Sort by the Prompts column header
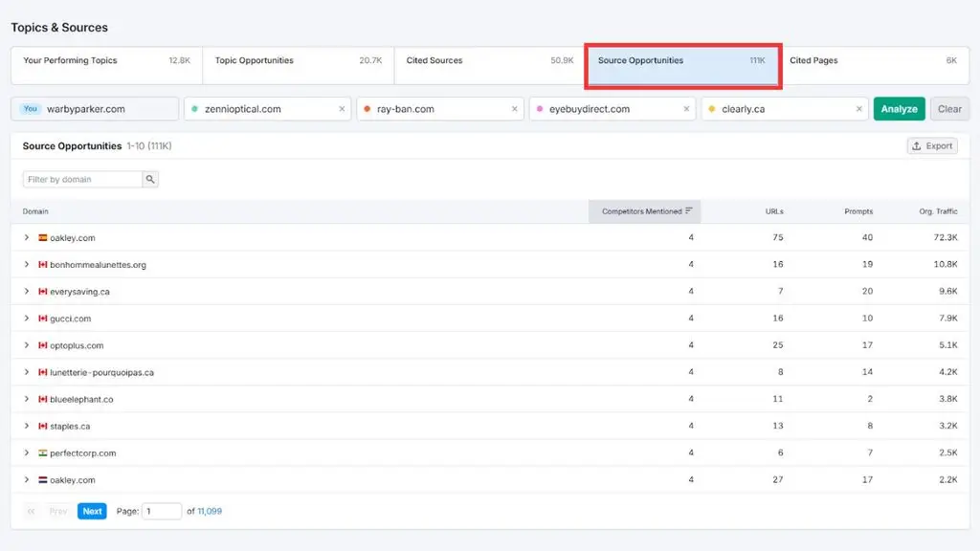980x551 pixels. [858, 211]
